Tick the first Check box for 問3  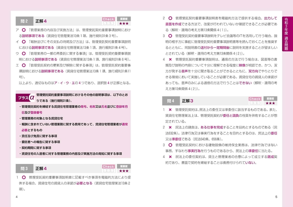[x=105, y=171]
